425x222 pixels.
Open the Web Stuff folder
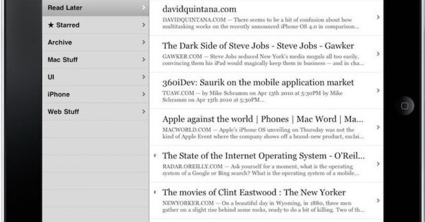(x=96, y=112)
